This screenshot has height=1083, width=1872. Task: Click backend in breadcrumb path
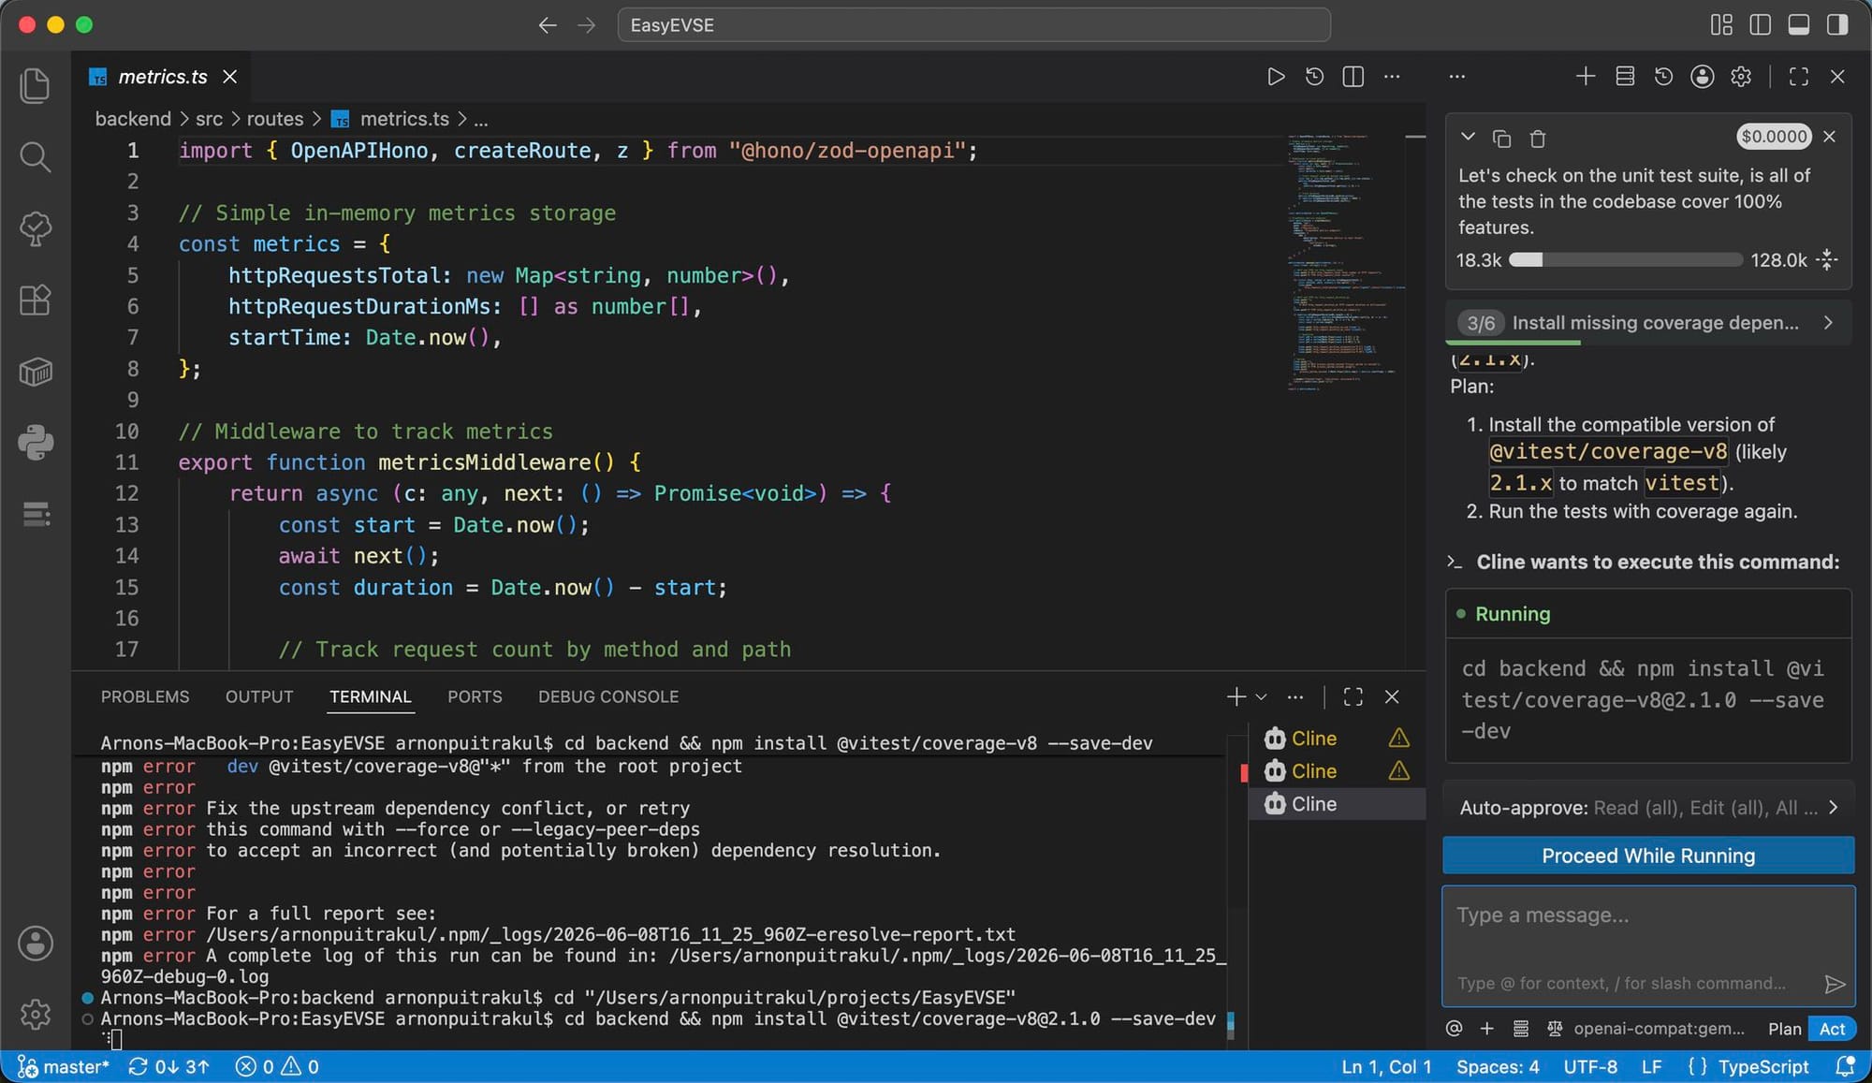133,120
